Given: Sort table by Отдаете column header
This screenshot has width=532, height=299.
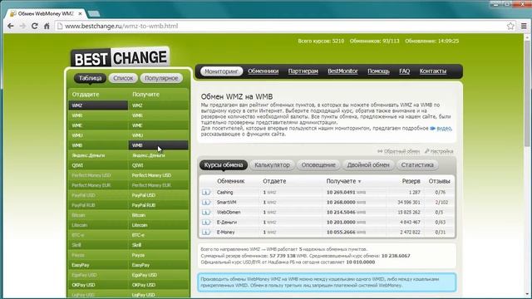Looking at the screenshot, I should (x=274, y=181).
